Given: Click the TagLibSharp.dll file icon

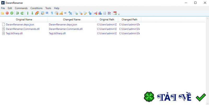Looking at the screenshot, I should (3, 33).
